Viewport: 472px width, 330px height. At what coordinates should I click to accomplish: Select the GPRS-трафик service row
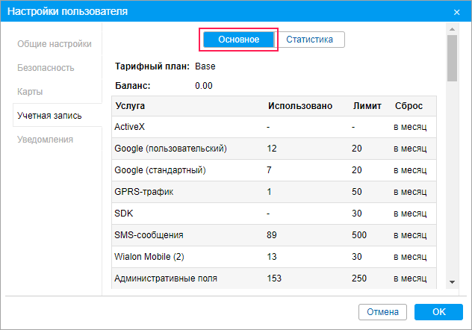tap(143, 192)
